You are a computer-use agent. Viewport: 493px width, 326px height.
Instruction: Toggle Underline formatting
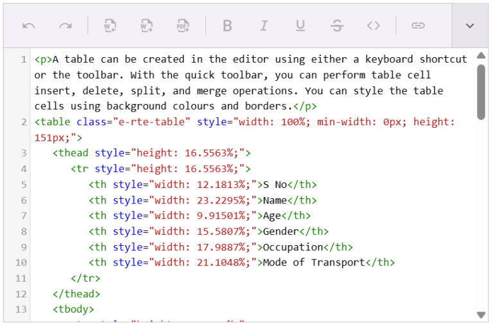(x=300, y=26)
